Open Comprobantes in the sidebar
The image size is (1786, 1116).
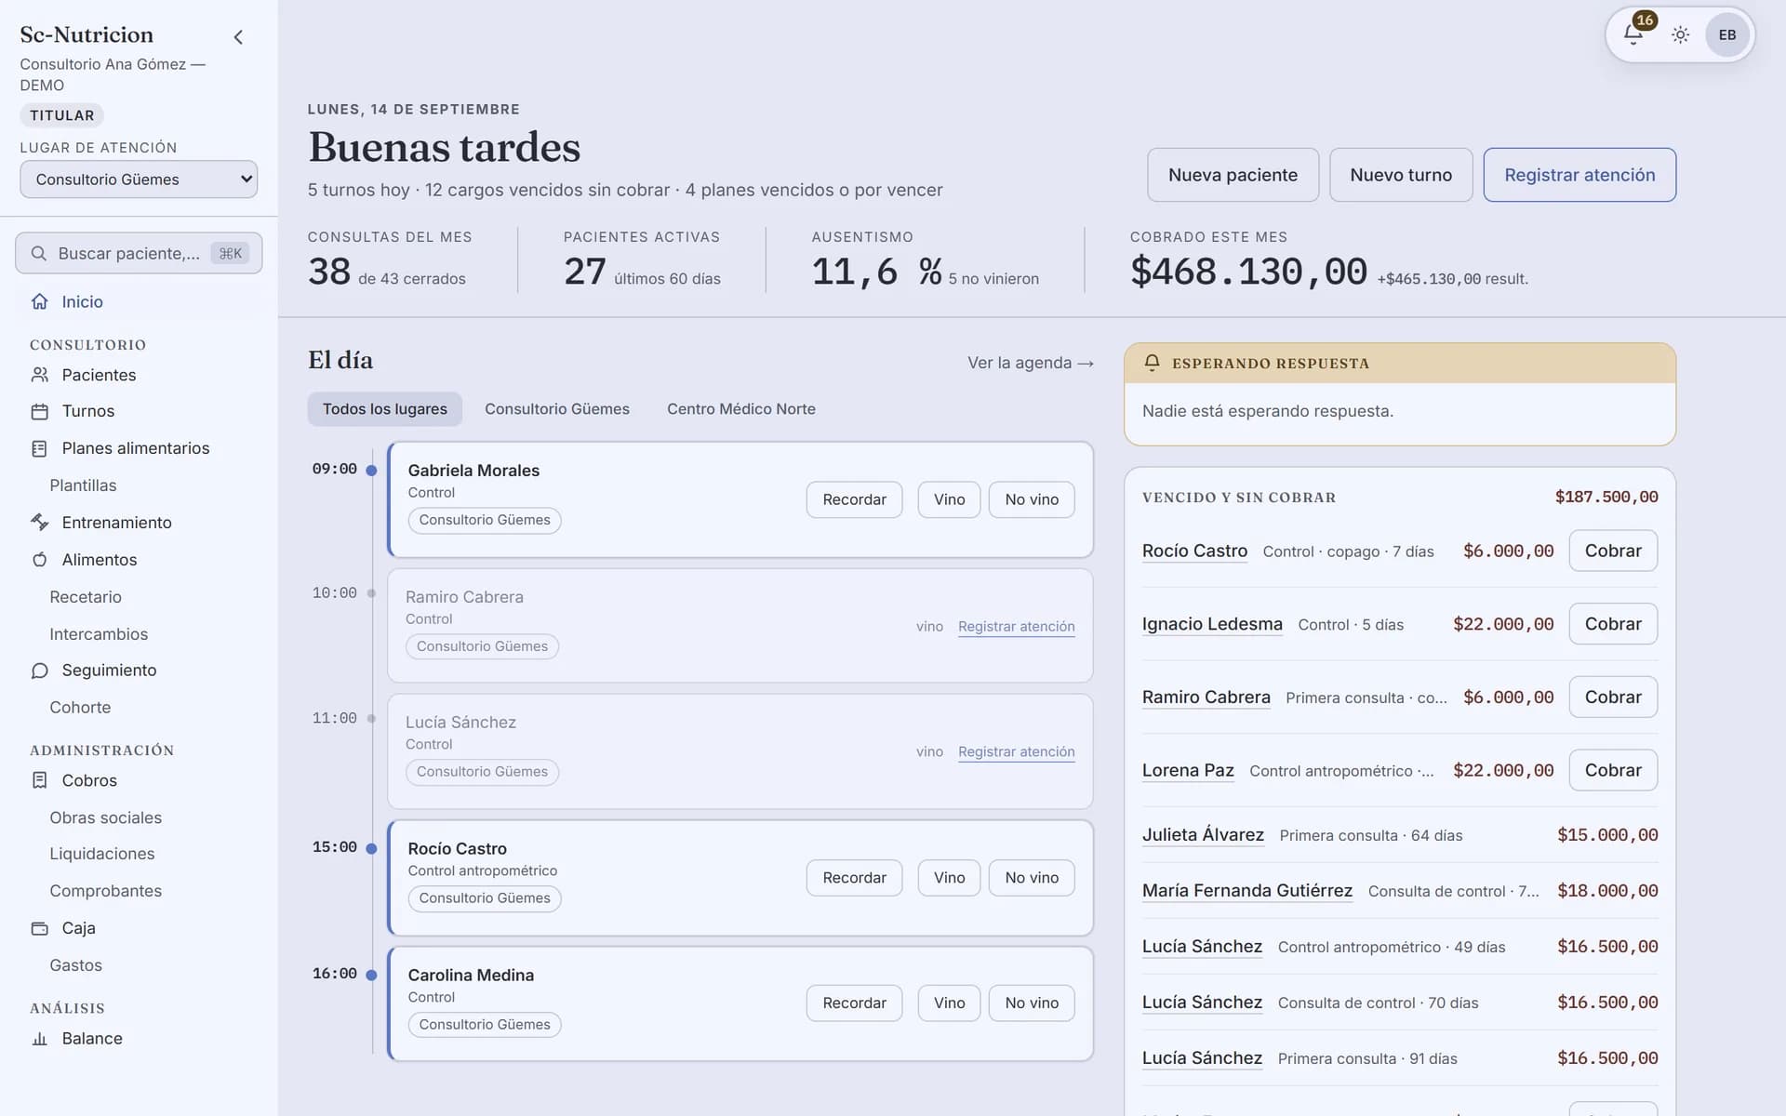point(105,891)
